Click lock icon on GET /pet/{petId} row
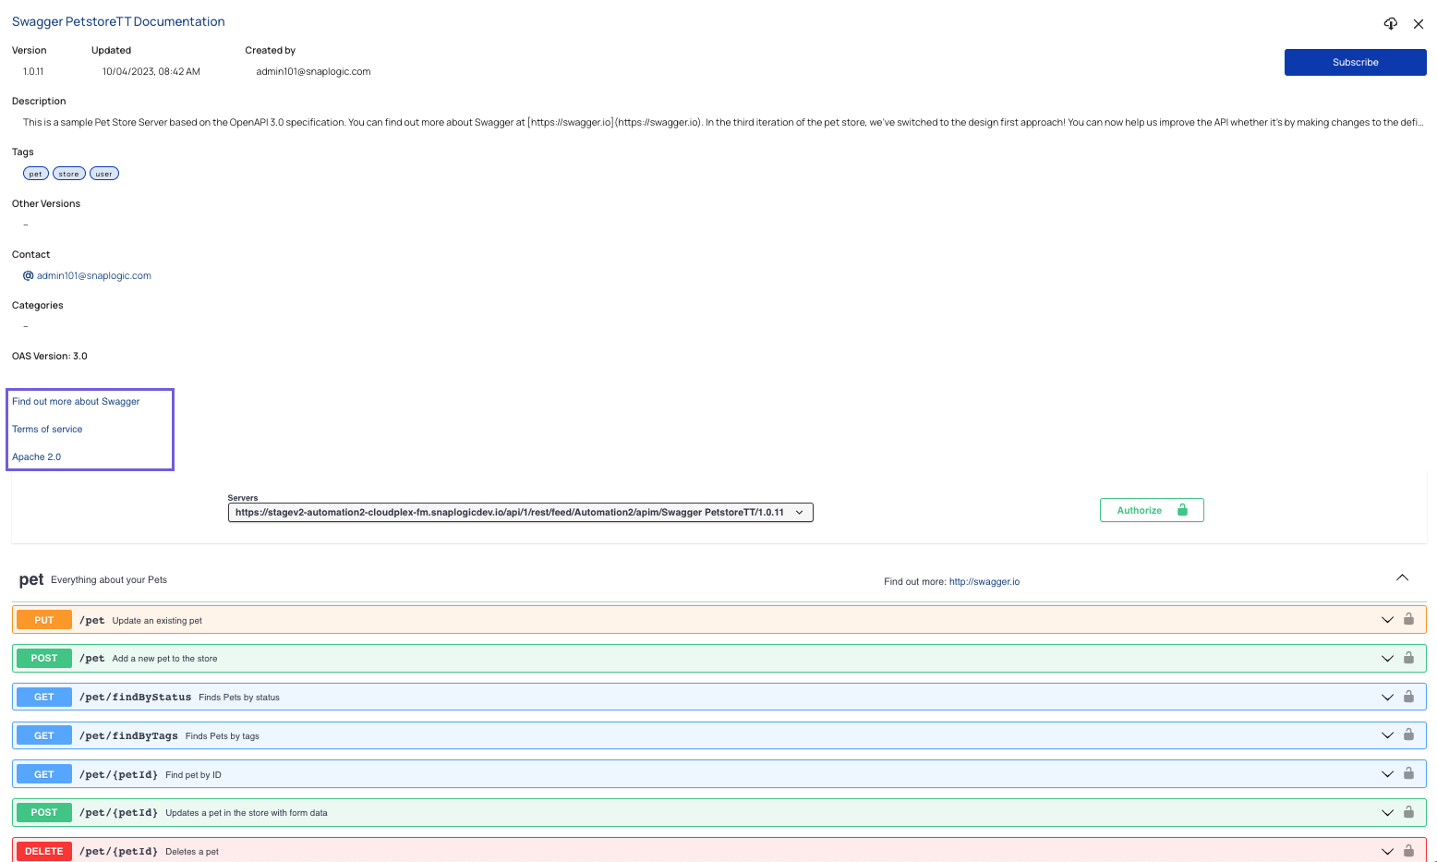 (1408, 773)
